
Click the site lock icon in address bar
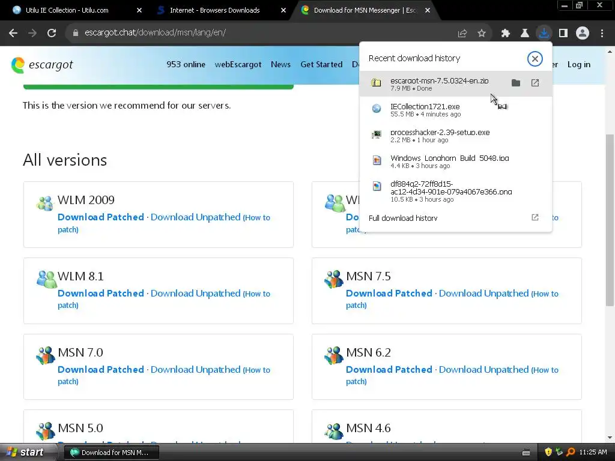pyautogui.click(x=76, y=33)
